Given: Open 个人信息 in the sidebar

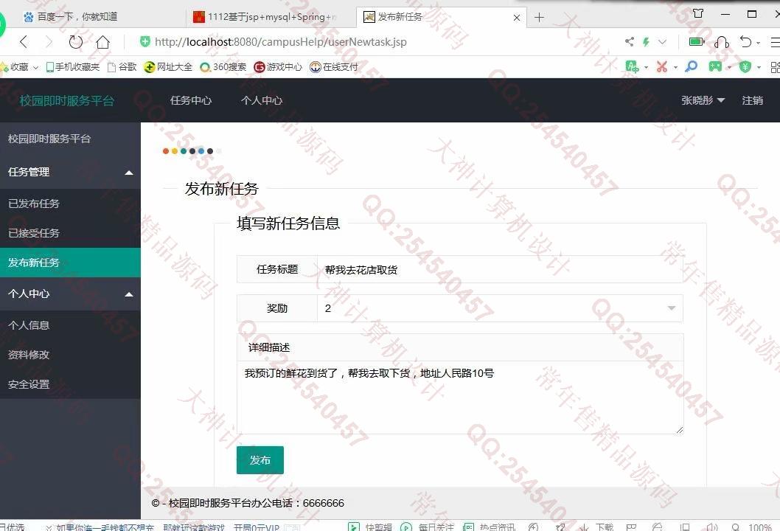Looking at the screenshot, I should [x=70, y=325].
